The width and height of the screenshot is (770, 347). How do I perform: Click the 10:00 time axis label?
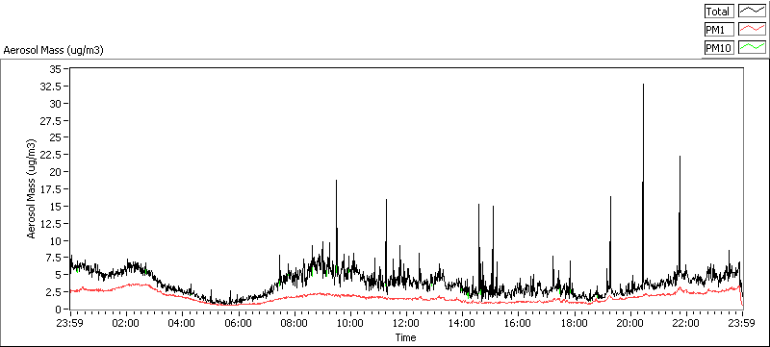click(x=350, y=323)
